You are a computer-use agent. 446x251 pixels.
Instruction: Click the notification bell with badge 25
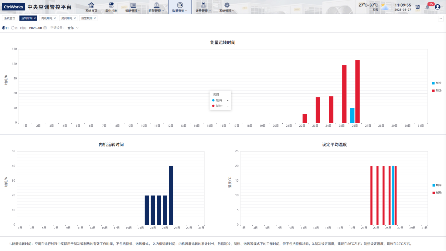427,7
